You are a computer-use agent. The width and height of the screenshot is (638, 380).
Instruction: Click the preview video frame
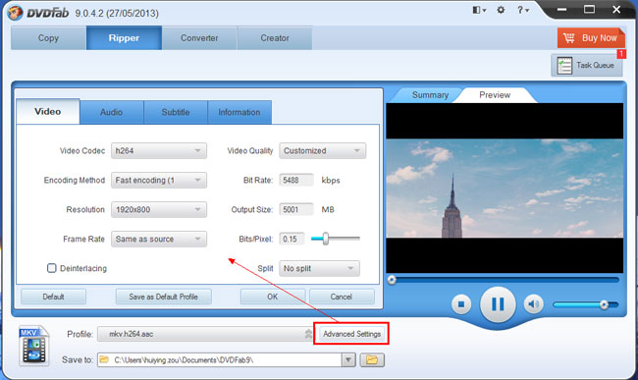point(505,188)
